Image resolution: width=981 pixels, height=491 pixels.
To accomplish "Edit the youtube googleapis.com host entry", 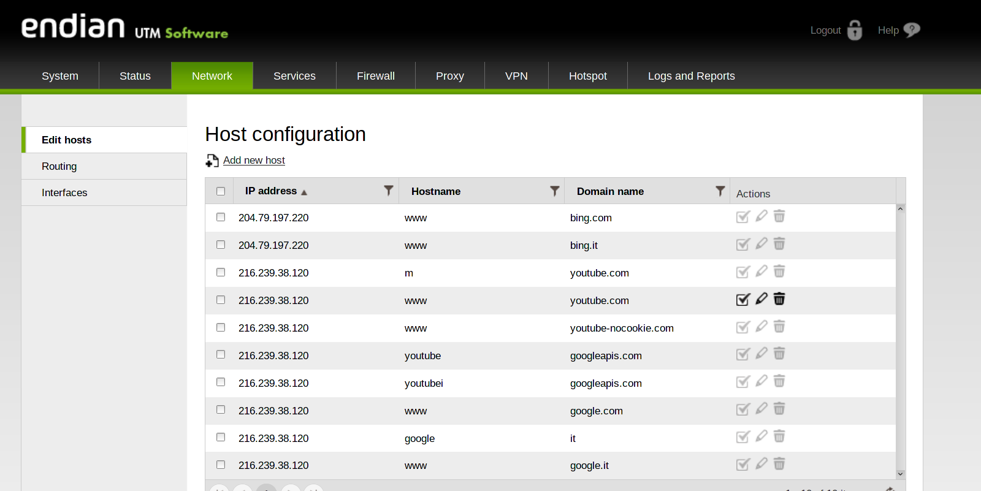I will click(762, 353).
